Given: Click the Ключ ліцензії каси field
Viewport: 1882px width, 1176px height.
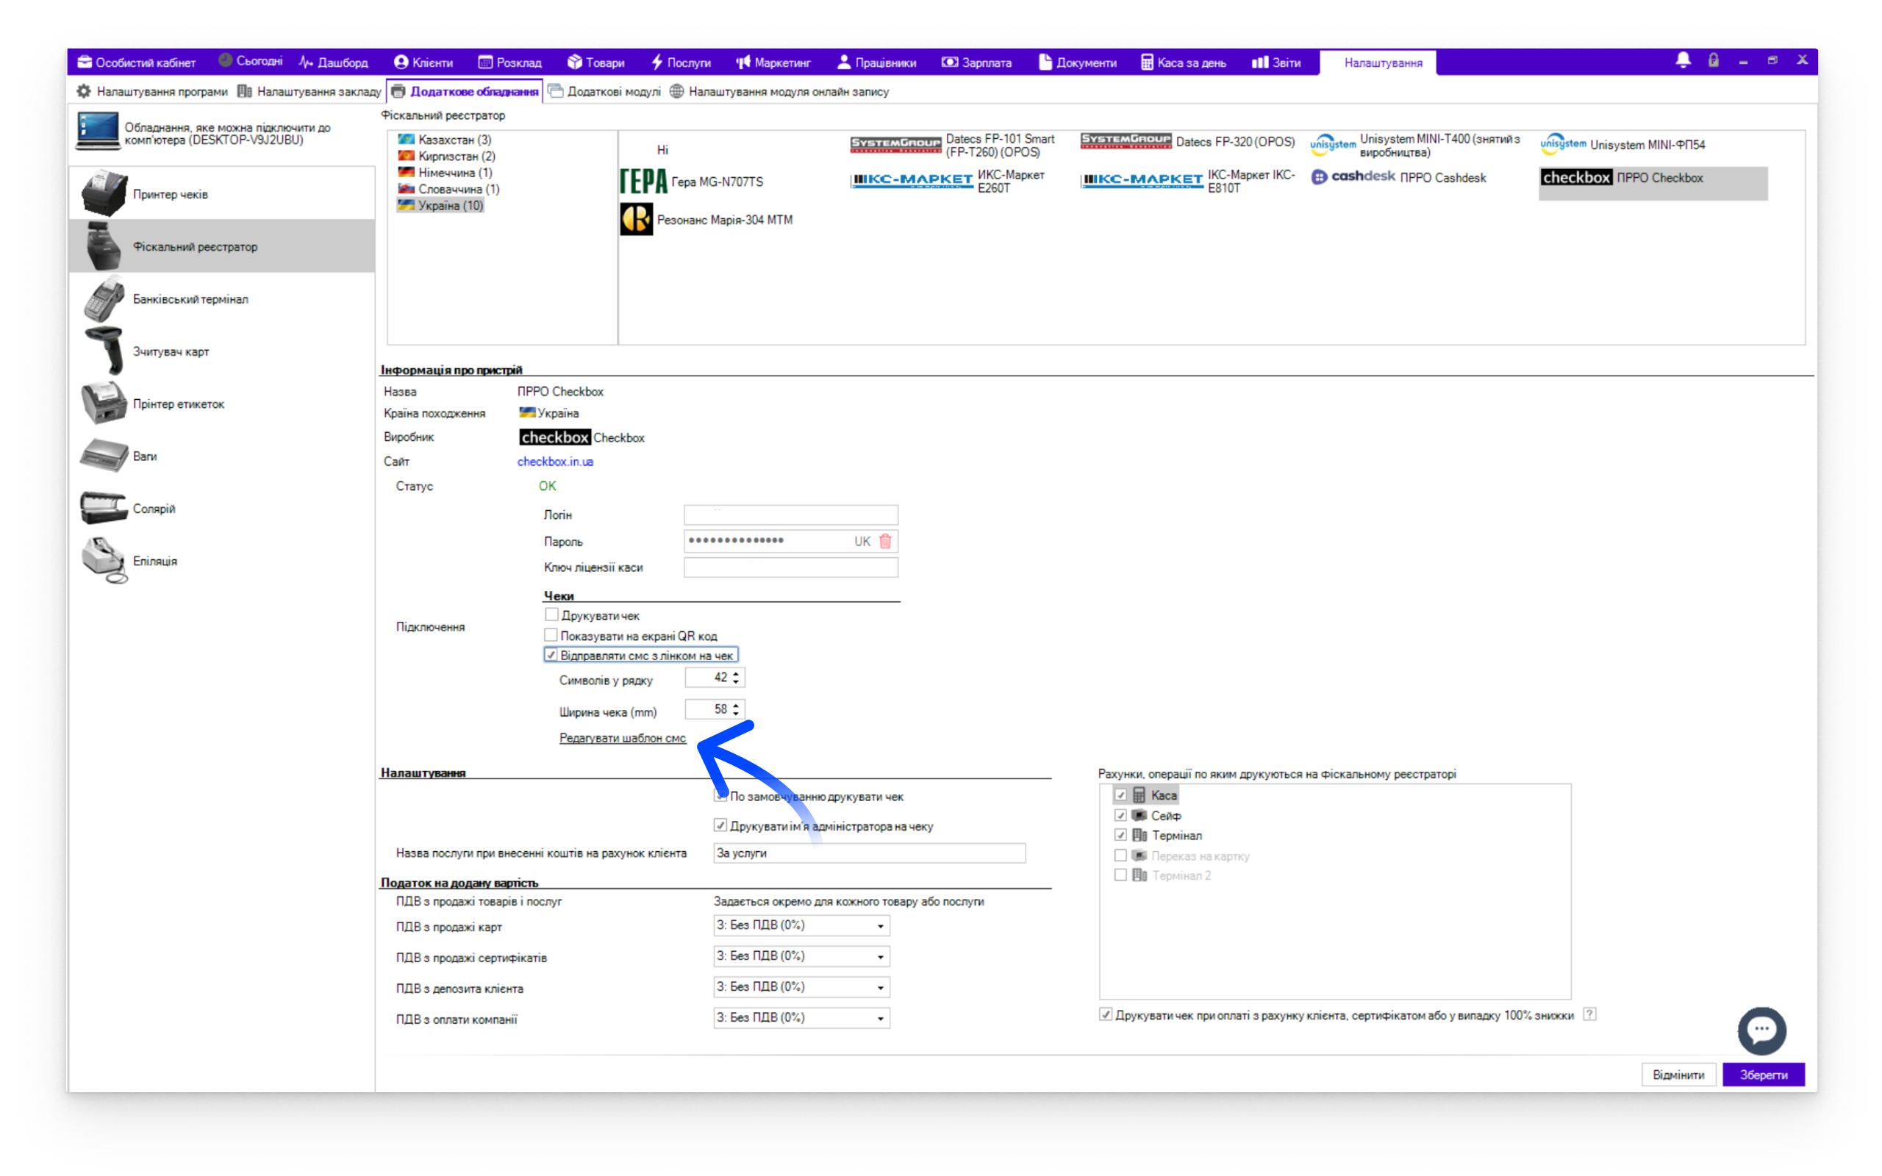Looking at the screenshot, I should tap(791, 567).
